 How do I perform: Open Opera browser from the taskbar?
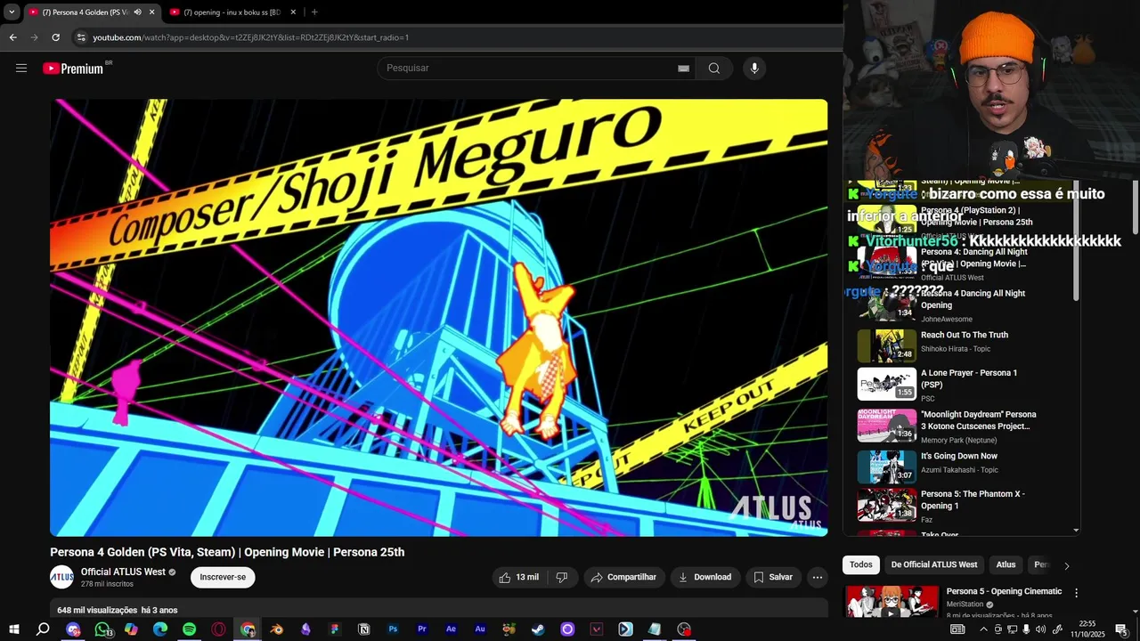(218, 629)
